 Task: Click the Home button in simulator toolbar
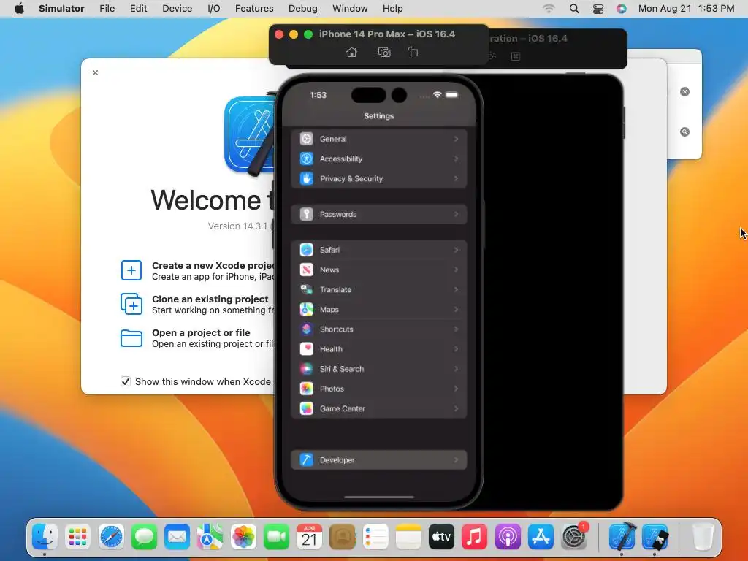point(351,52)
